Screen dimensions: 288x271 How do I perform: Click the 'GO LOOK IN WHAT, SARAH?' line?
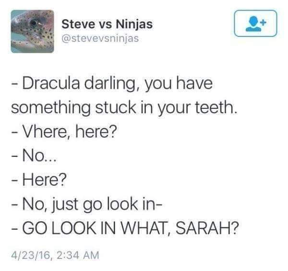[x=125, y=228]
